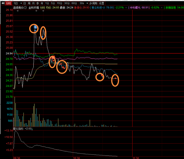The image size is (184, 159).
Task: Click the collapse panel arrow icon
Action: (x=3, y=3)
